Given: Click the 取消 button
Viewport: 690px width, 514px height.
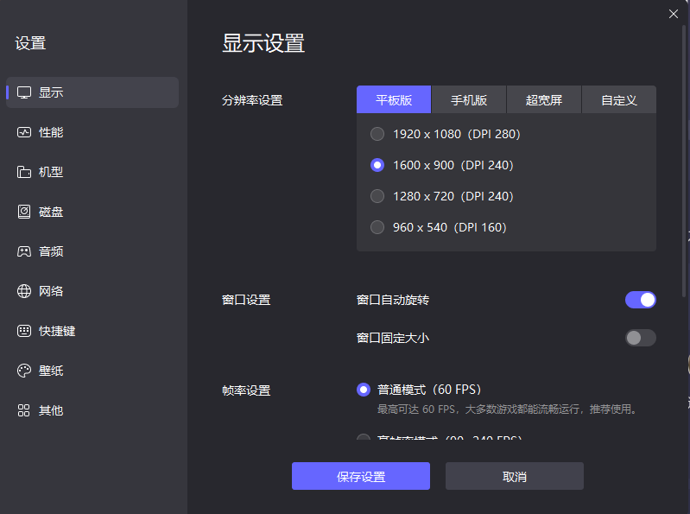Looking at the screenshot, I should point(515,476).
